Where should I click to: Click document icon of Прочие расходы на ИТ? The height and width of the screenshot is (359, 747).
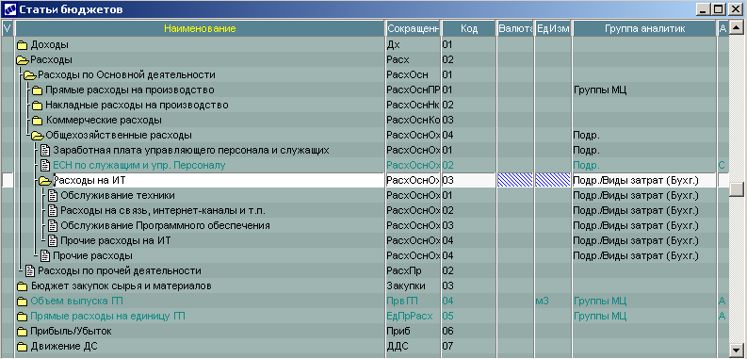[53, 241]
